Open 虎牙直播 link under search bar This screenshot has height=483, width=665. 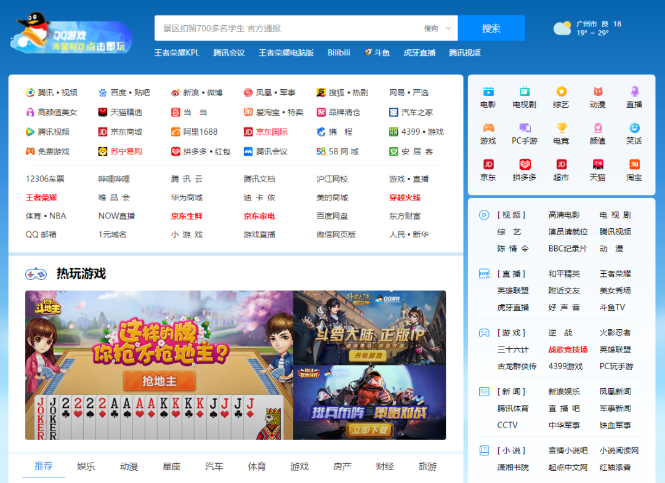[419, 52]
